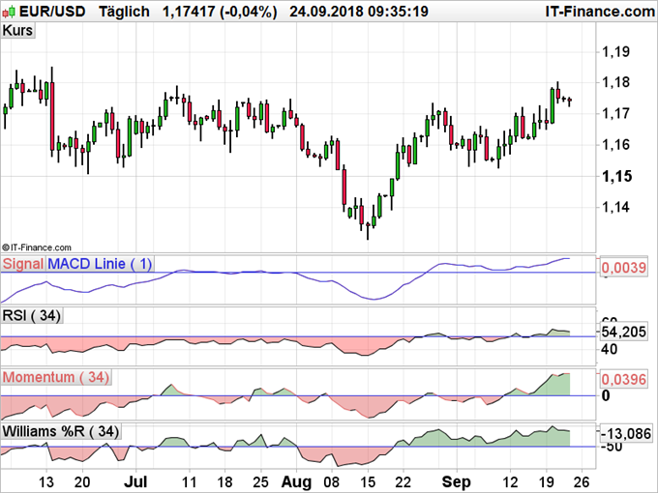Screen dimensions: 658x493
Task: Click the candlestick icon beside EUR/USD
Action: pos(9,12)
